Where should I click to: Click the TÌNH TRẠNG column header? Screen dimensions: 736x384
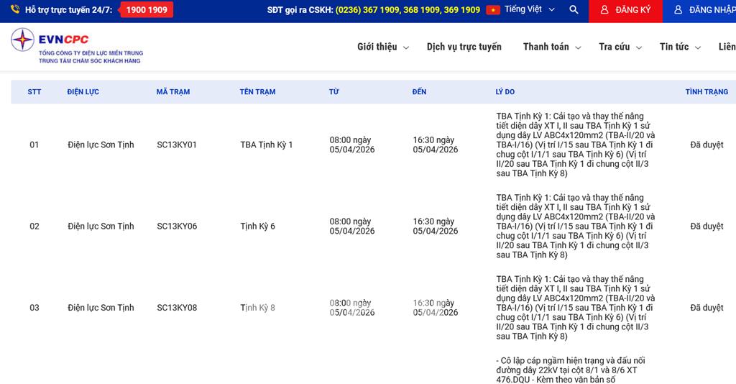(706, 92)
